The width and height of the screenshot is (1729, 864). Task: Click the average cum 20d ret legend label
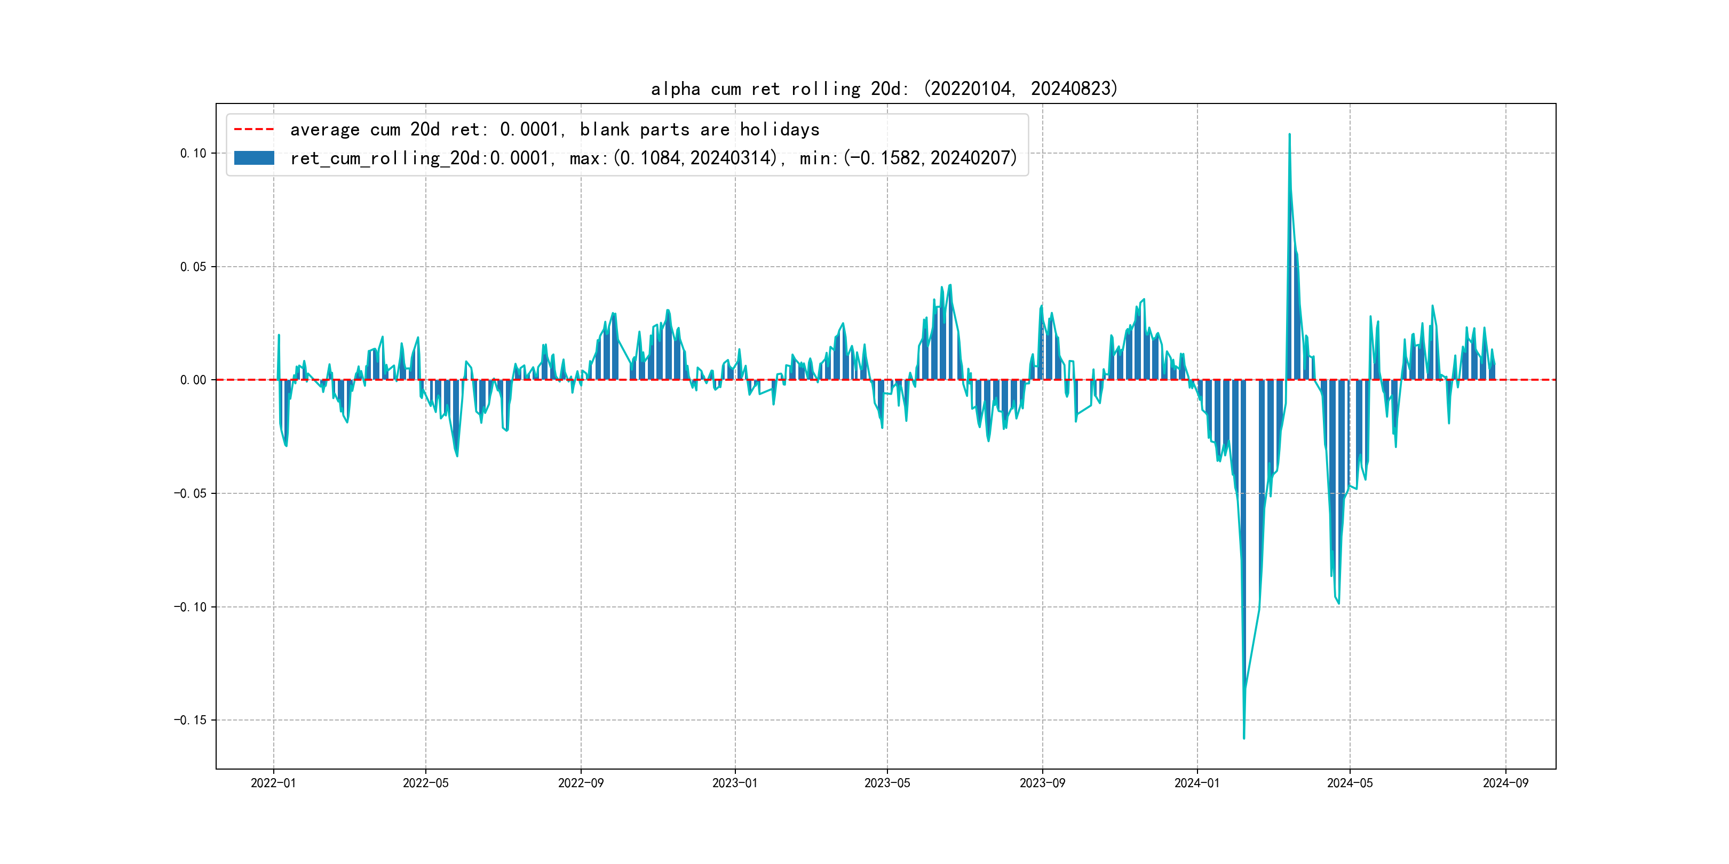554,130
